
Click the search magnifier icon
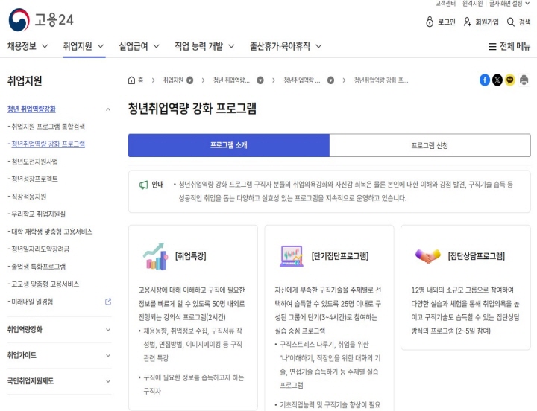point(510,22)
